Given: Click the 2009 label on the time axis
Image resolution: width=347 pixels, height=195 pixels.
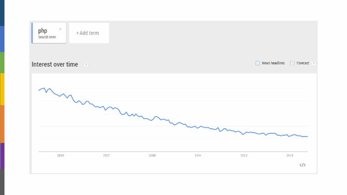Looking at the screenshot, I should tap(152, 156).
